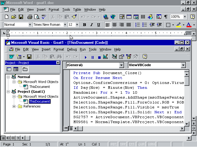Screen dimensions: 197x147
Task: Open Print Preview in Word toolbar
Action: coord(37,17)
